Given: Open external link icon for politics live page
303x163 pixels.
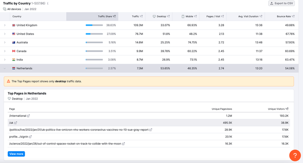Looking at the screenshot, I should 151,130.
